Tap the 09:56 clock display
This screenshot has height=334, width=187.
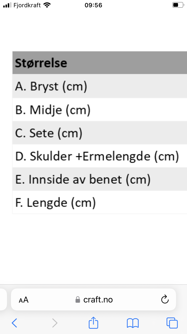93,5
